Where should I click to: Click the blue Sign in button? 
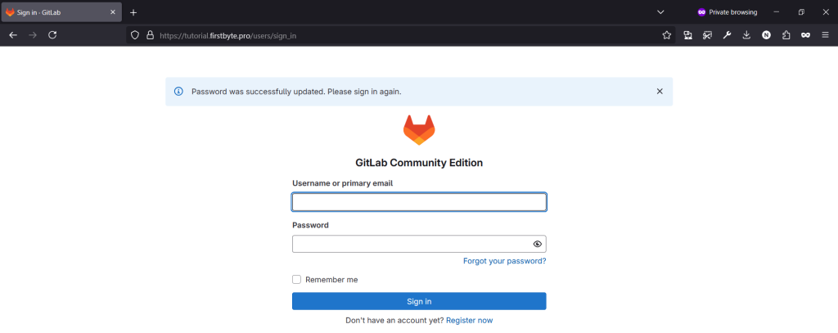pyautogui.click(x=419, y=301)
